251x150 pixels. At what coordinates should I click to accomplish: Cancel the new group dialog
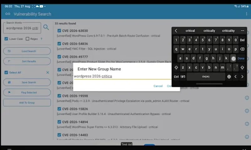[x=158, y=86]
